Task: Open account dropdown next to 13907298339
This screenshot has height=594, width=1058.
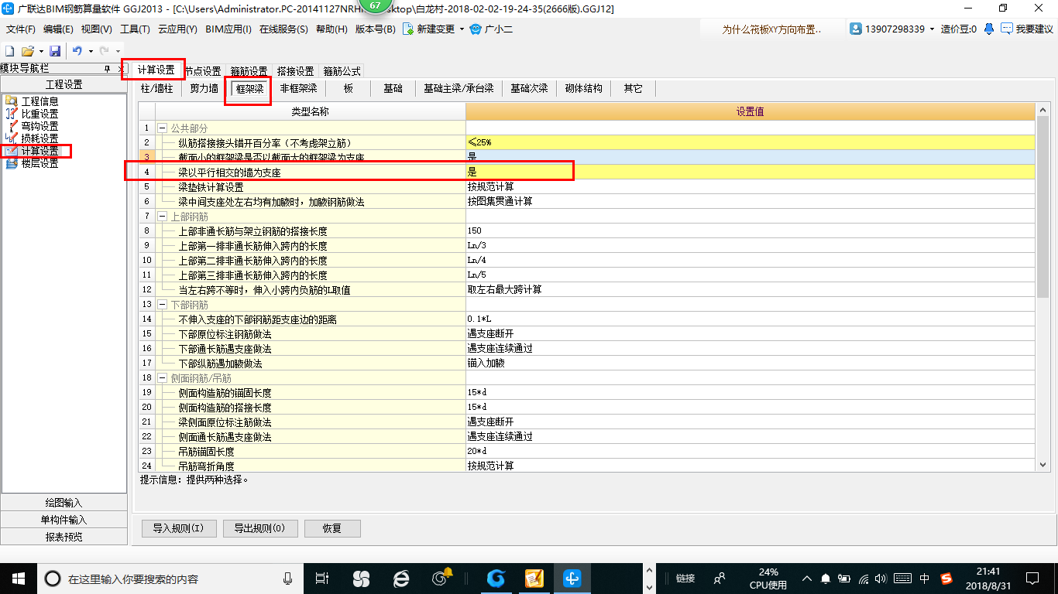Action: [x=932, y=29]
